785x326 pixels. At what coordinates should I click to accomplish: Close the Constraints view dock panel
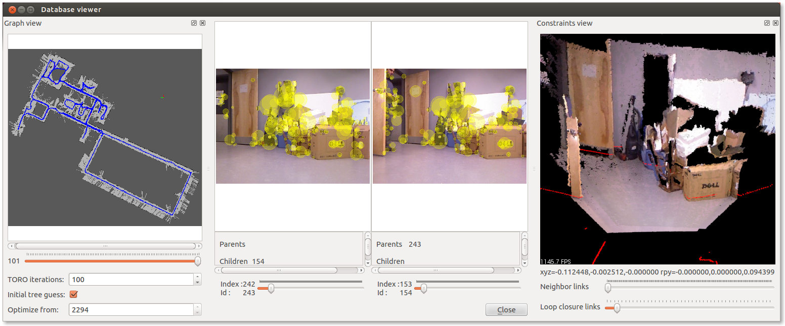point(775,23)
